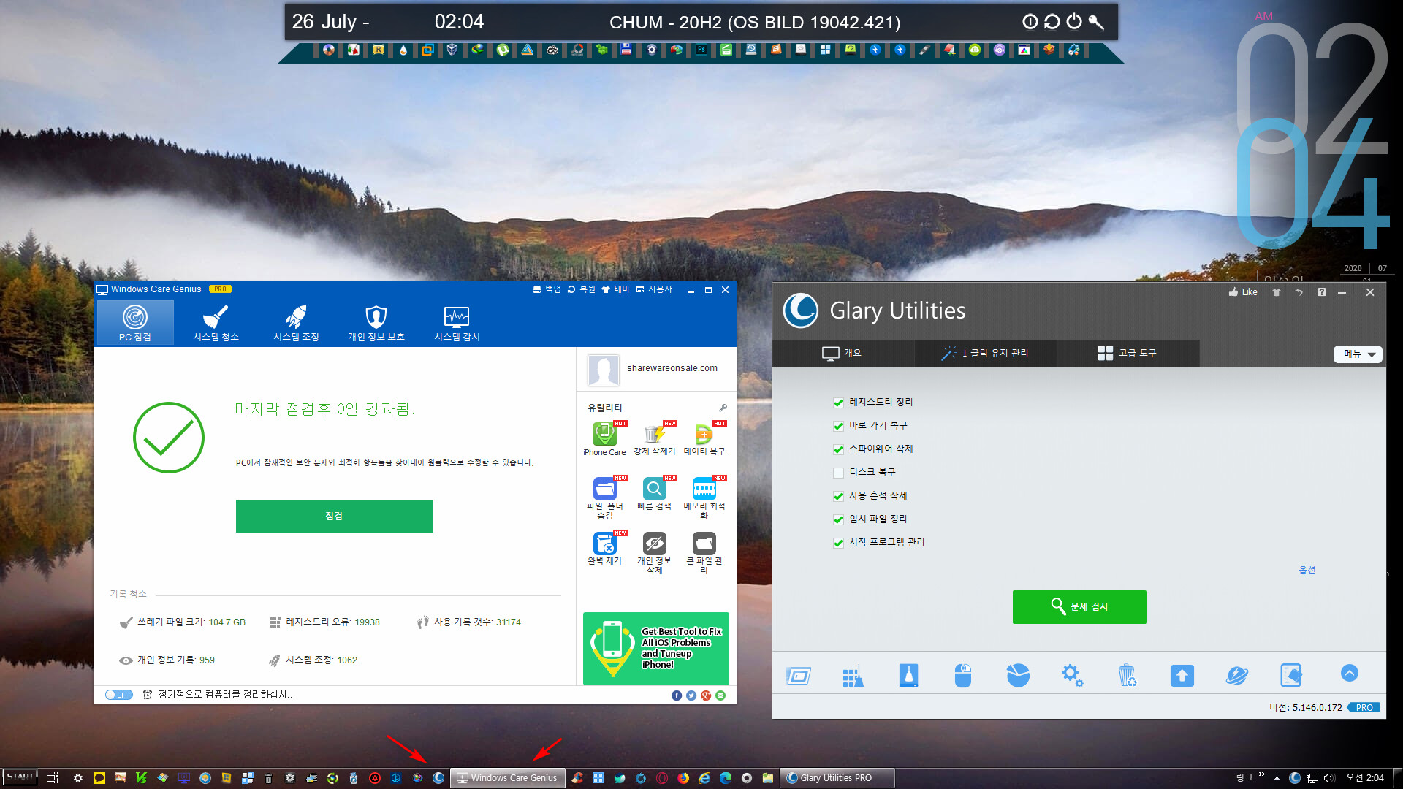The width and height of the screenshot is (1403, 789).
Task: Click the sharewareonsale.com user avatar
Action: click(604, 370)
